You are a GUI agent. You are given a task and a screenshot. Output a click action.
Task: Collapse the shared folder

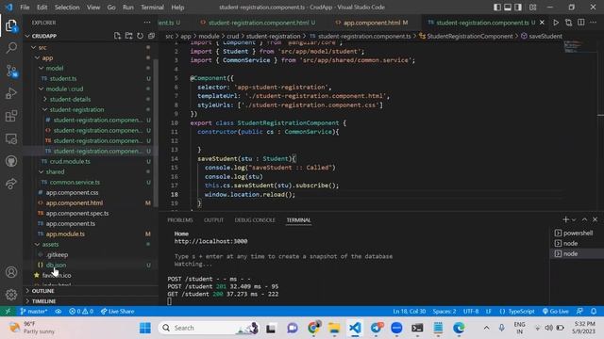42,171
